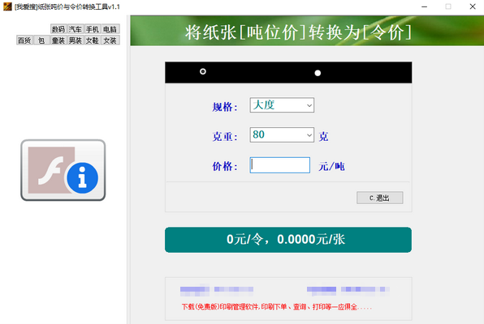Open the 汽车 category link
The height and width of the screenshot is (324, 484).
pyautogui.click(x=76, y=29)
